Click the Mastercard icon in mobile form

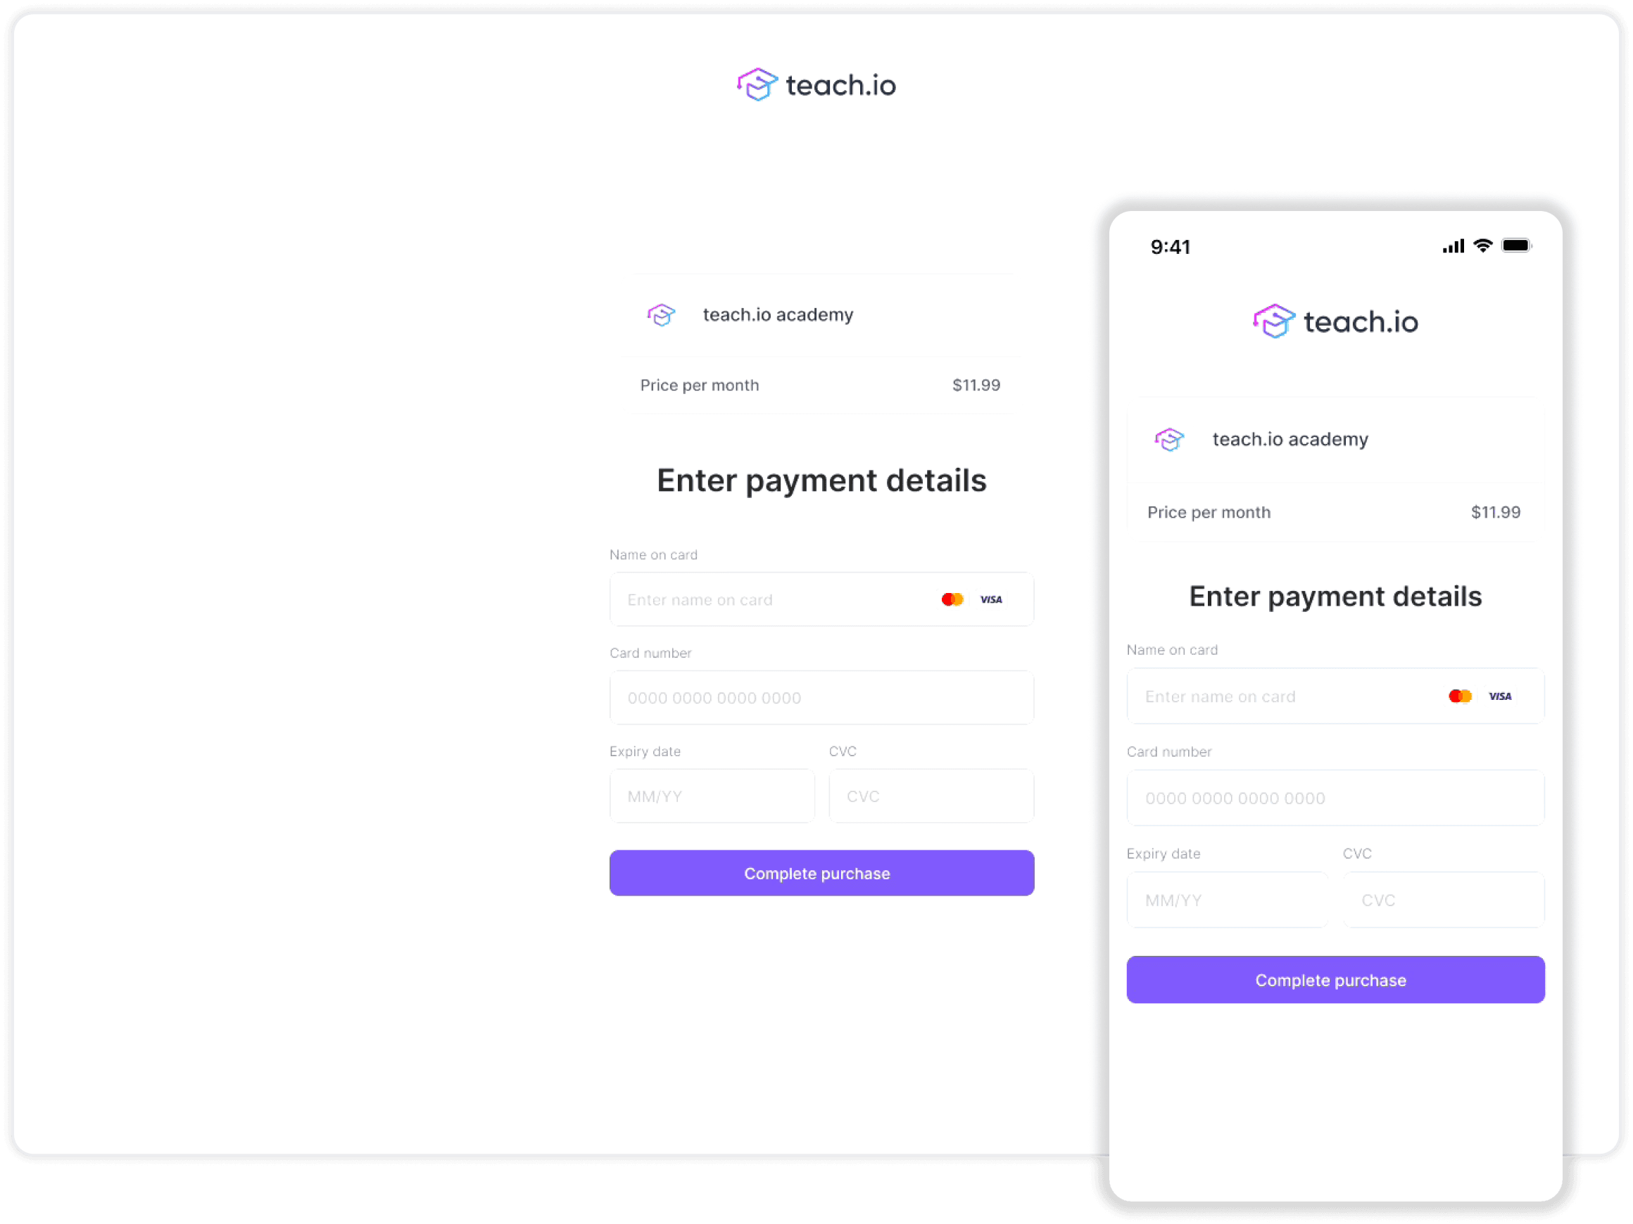point(1459,696)
